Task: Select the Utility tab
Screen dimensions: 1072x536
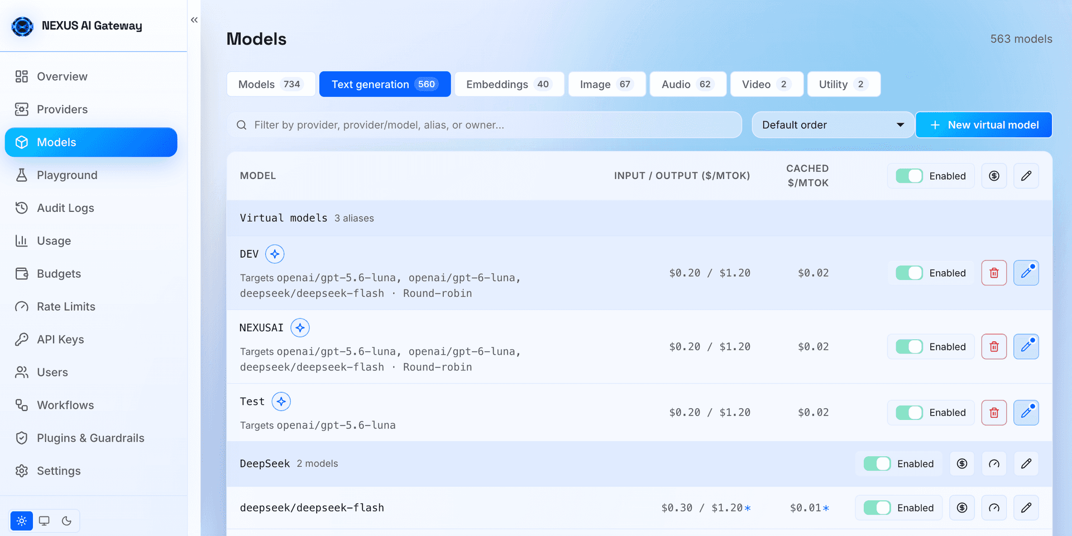Action: 844,84
